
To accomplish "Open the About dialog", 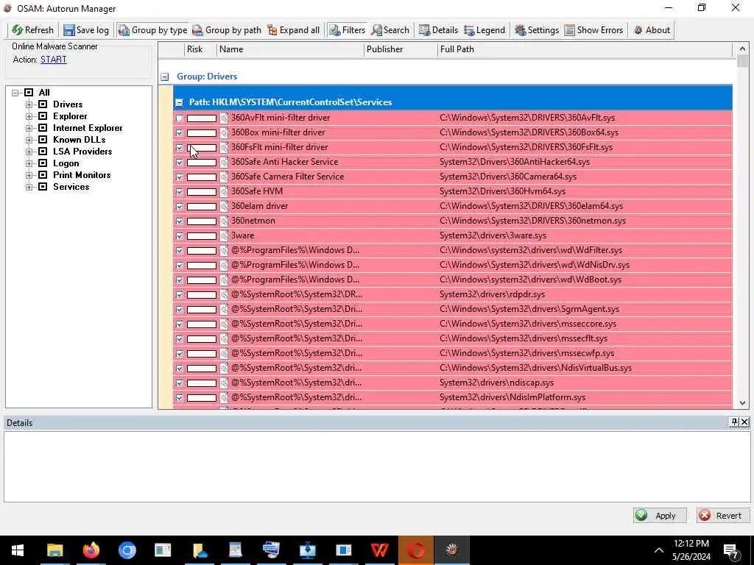I will (x=652, y=29).
